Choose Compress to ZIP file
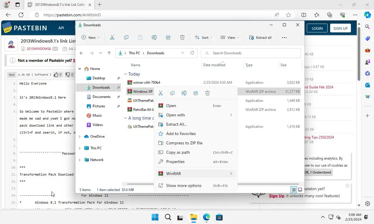This screenshot has width=374, height=224. [x=195, y=143]
